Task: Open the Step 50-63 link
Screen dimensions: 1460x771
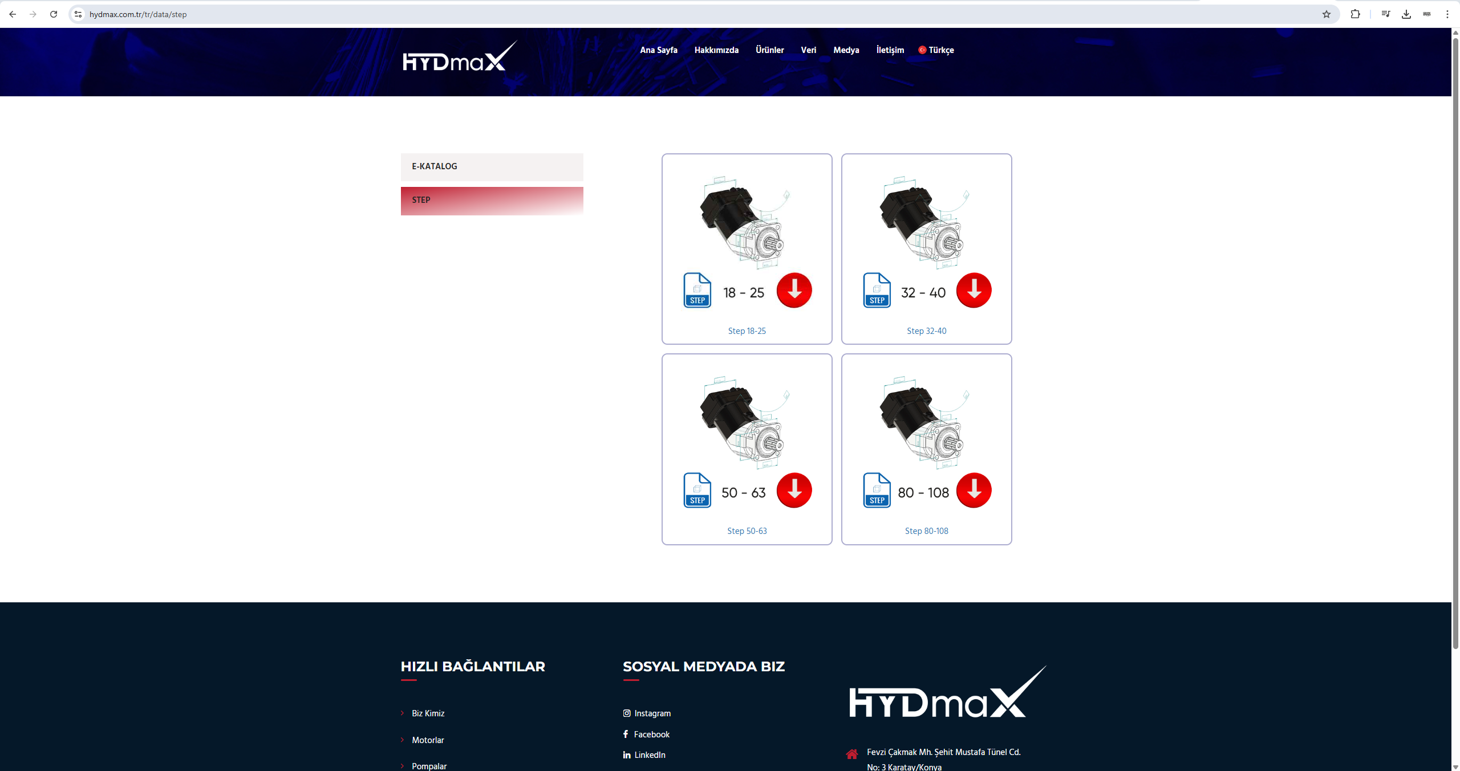Action: click(747, 531)
